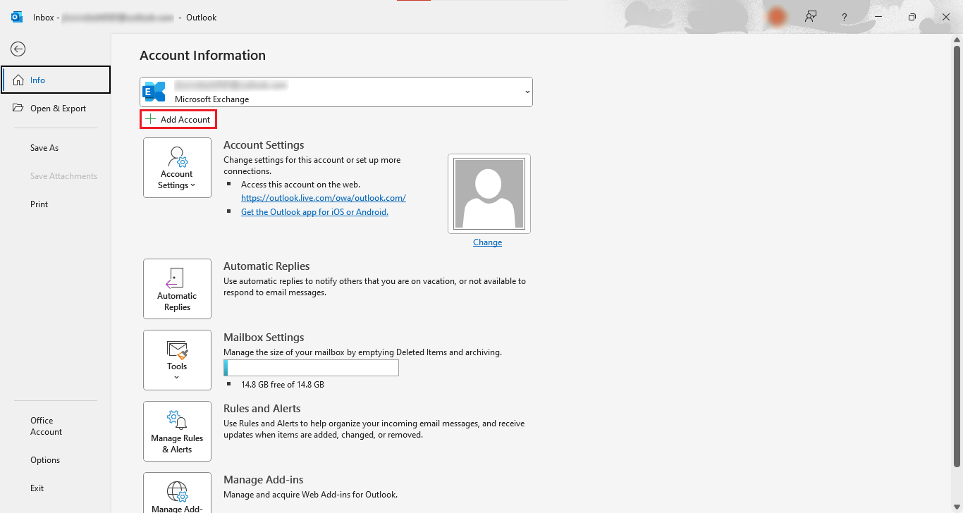The image size is (963, 513).
Task: Select the Info tab
Action: pos(56,80)
